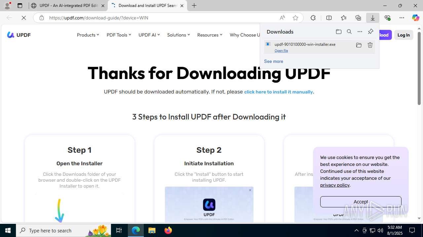
Task: Close the Download and Install UPDF tab
Action: click(182, 6)
